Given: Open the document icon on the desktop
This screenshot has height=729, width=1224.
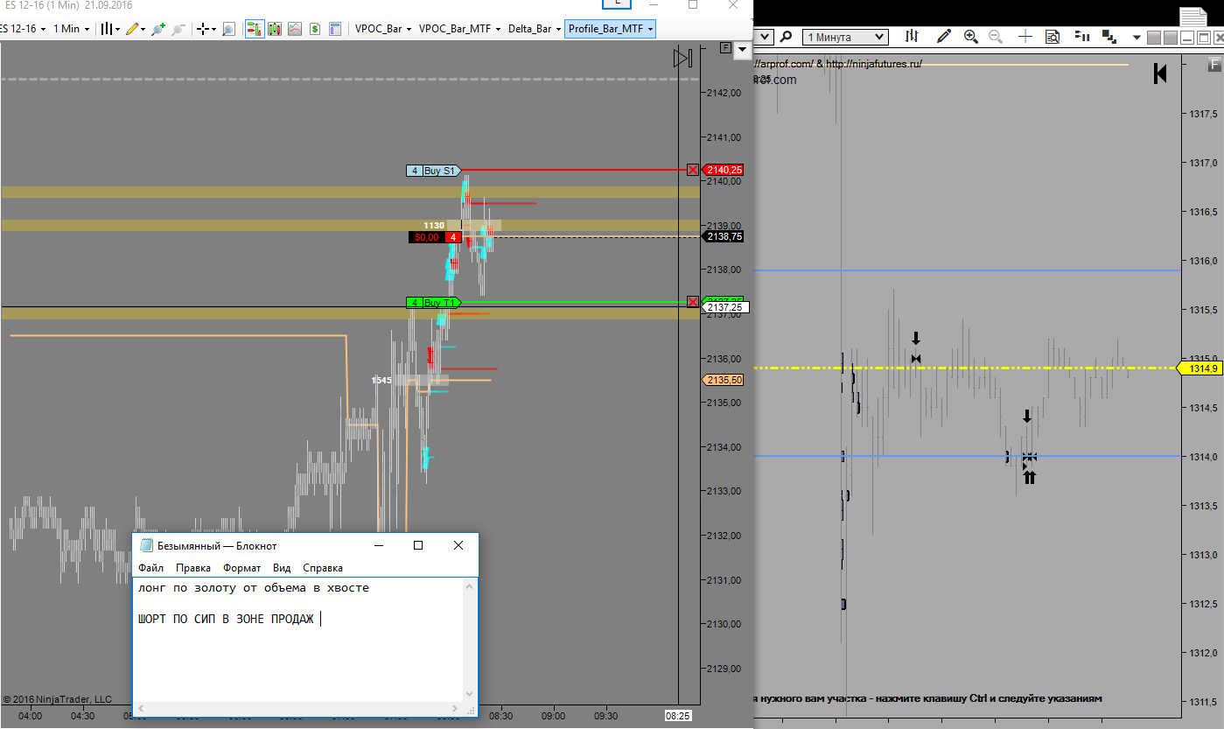Looking at the screenshot, I should tap(1193, 16).
